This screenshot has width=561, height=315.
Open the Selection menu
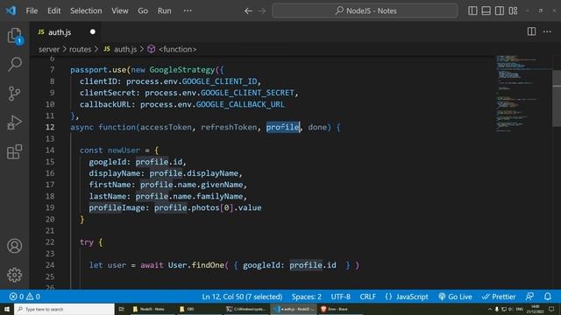tap(86, 10)
